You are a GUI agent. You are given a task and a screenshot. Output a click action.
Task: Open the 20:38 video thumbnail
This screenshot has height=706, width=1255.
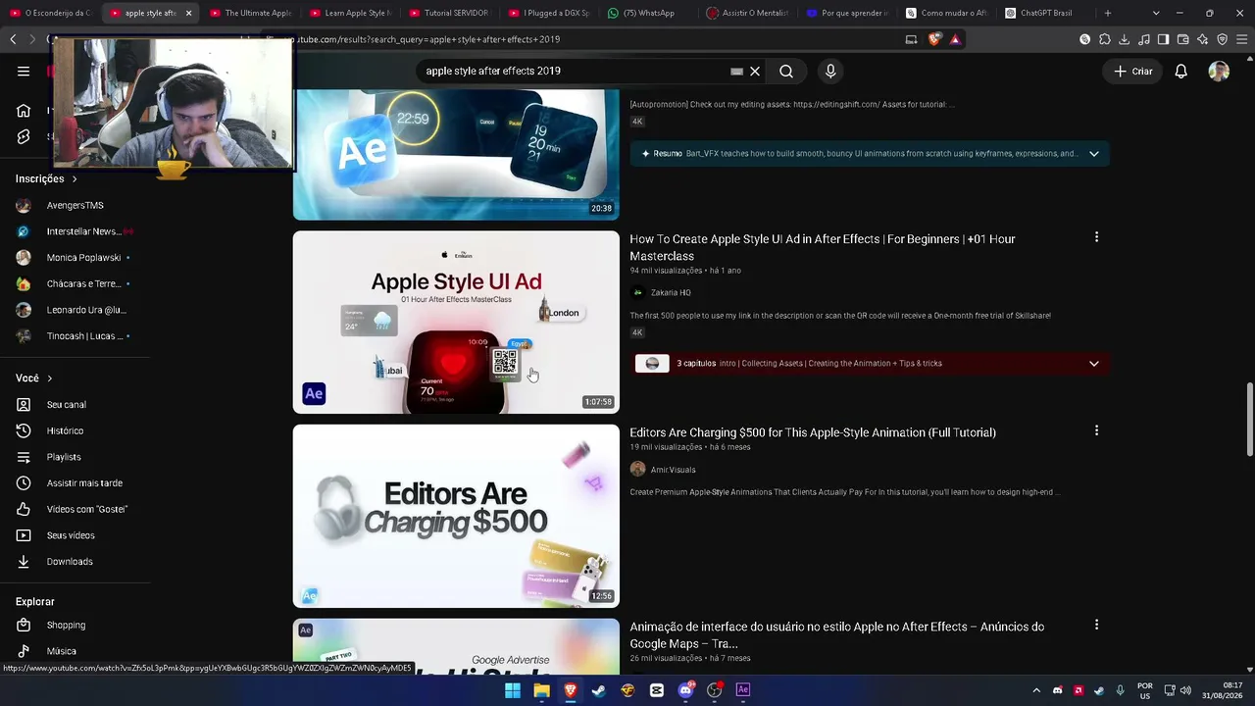[456, 154]
